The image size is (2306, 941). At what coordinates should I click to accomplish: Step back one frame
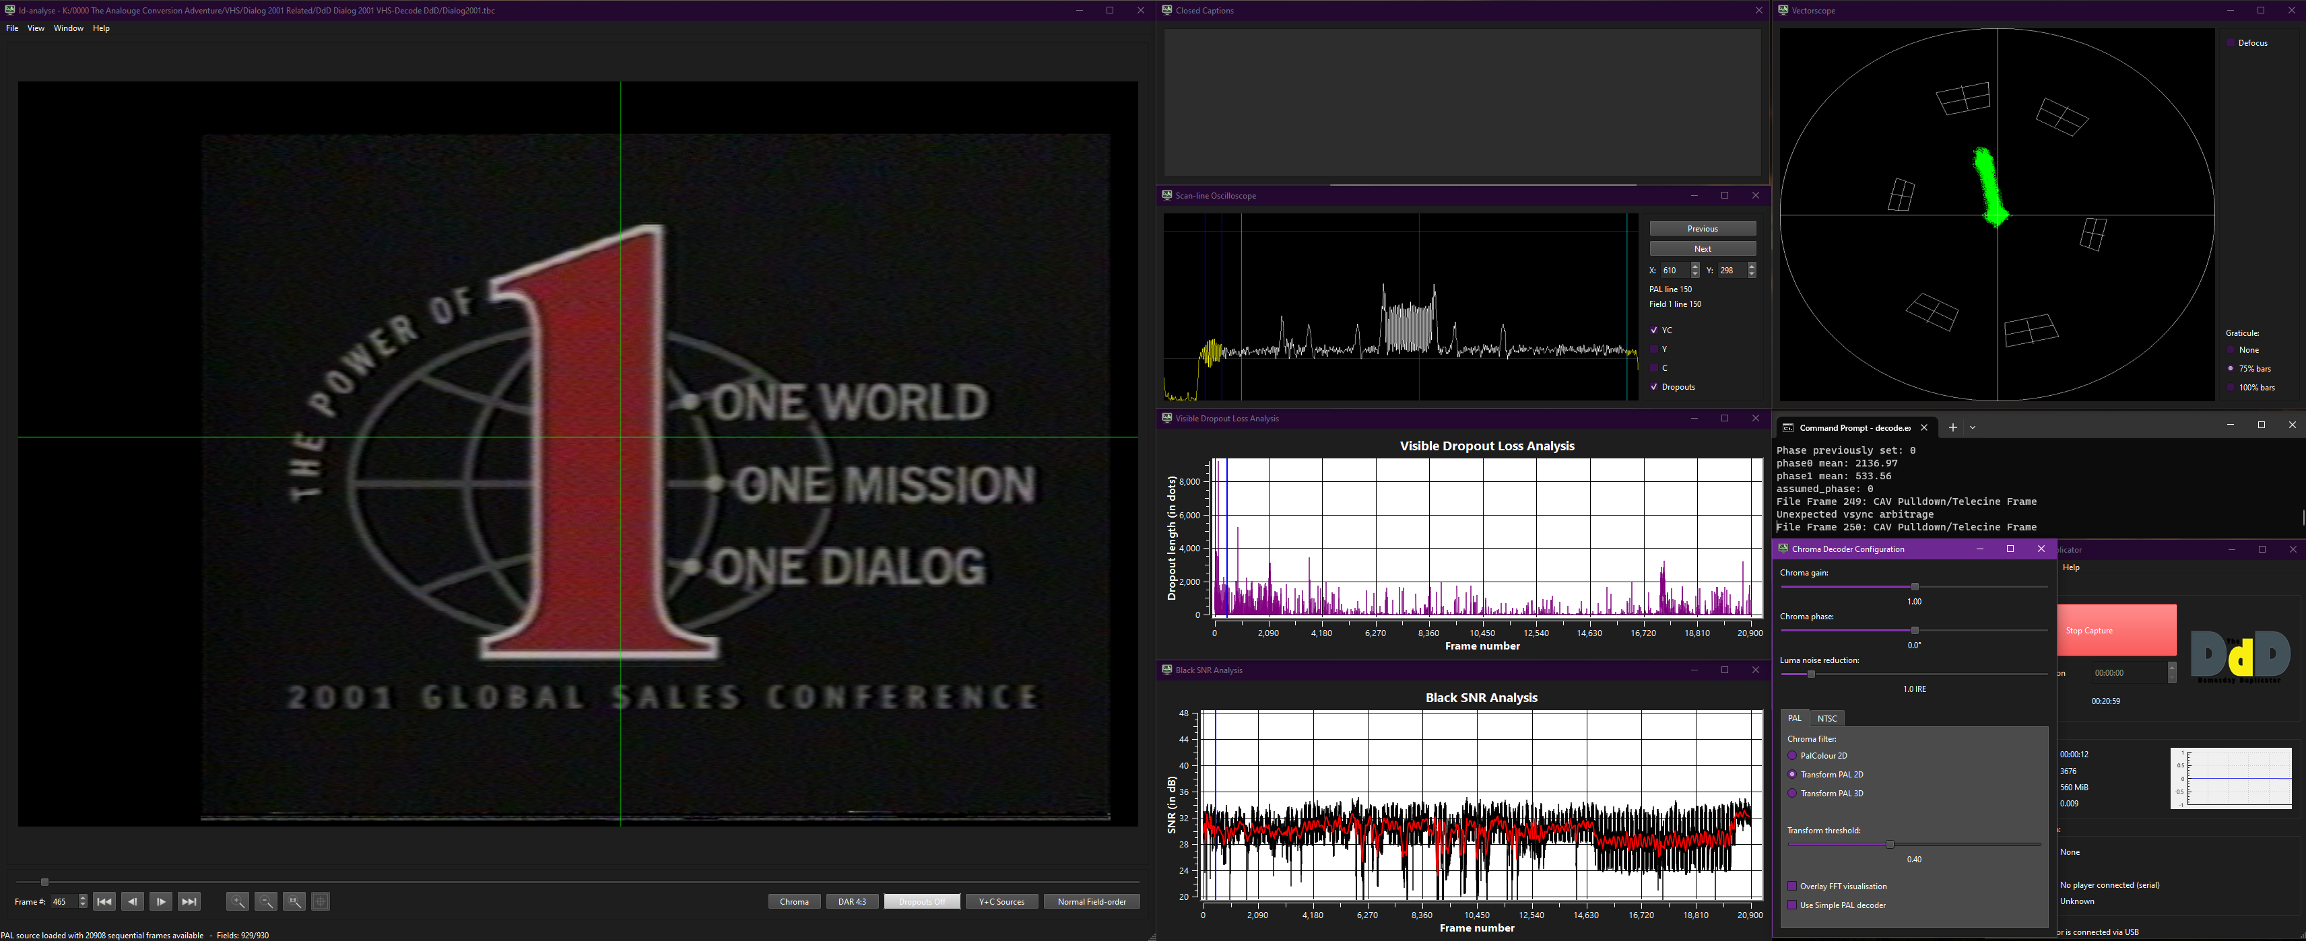click(133, 902)
